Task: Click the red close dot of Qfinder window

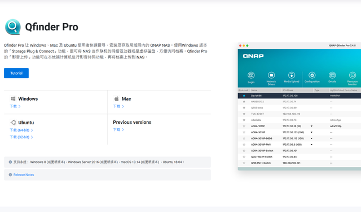Action: [240, 46]
